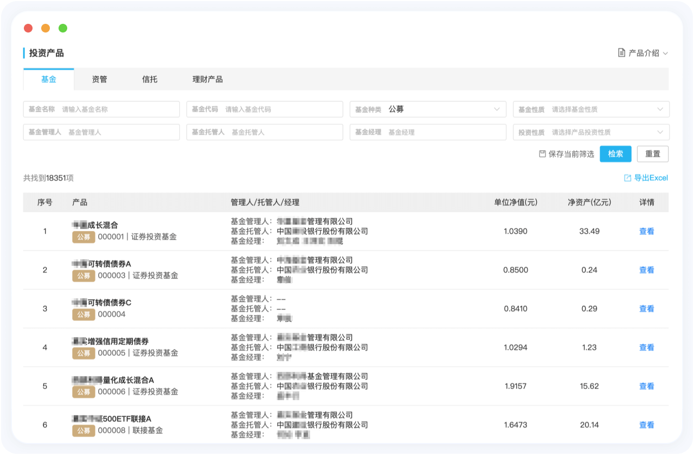This screenshot has height=456, width=694.
Task: Click the 单位净值(元) column header
Action: tap(516, 203)
